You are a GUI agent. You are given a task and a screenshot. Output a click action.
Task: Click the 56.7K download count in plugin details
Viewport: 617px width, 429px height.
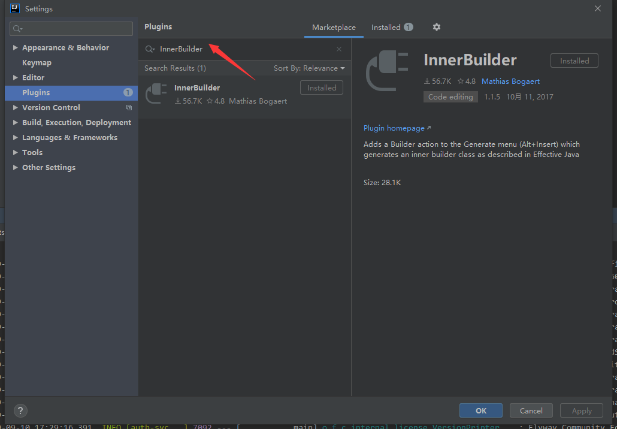coord(437,81)
